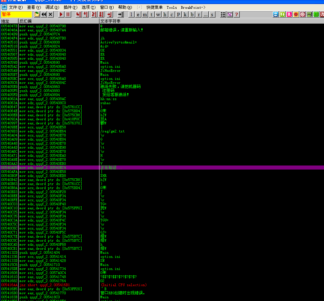Screen dimensions: 324x301
Task: Click the orange record-dot plugin icon
Action: 296,14
